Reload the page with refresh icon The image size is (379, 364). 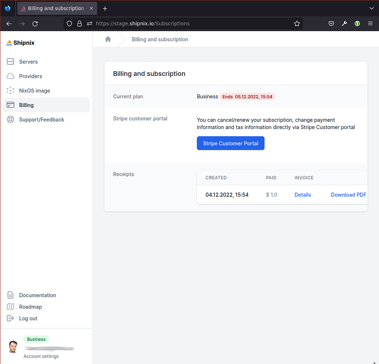(35, 24)
